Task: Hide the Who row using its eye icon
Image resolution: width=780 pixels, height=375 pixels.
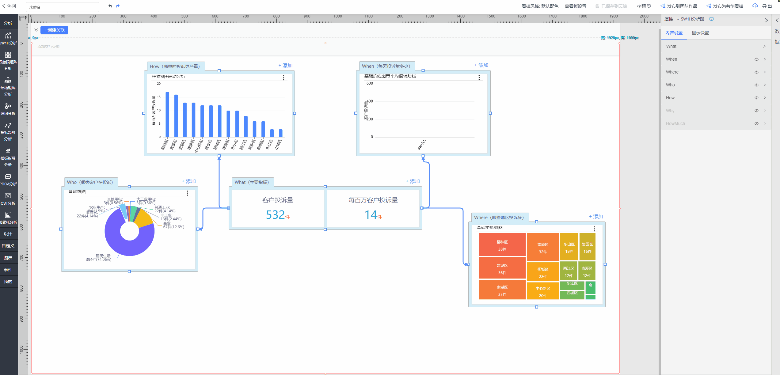Action: pos(756,85)
